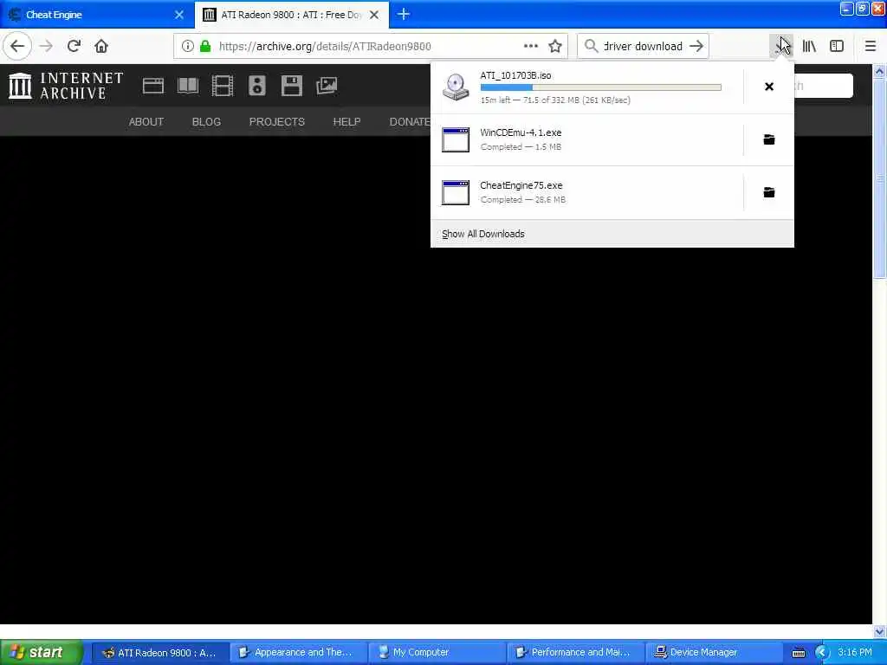
Task: Switch to Appearance and Themes taskbar window
Action: (x=298, y=653)
